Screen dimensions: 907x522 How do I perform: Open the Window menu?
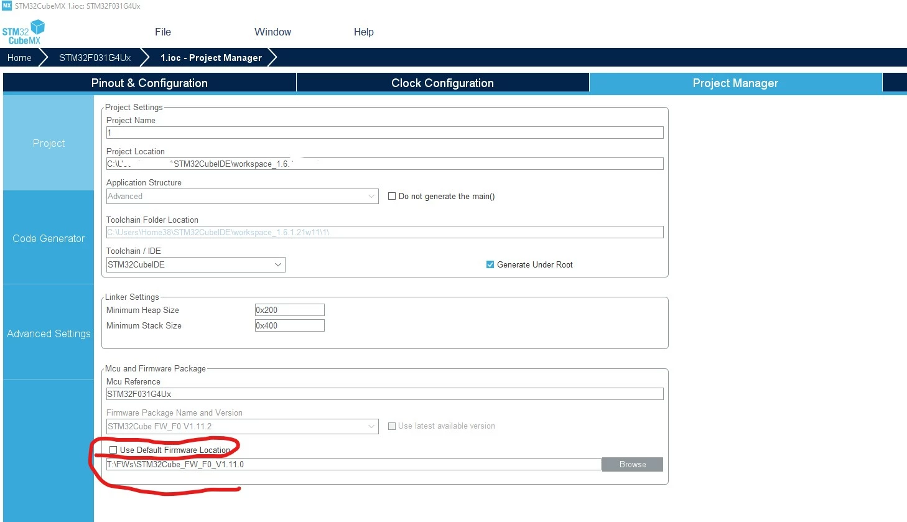click(272, 32)
